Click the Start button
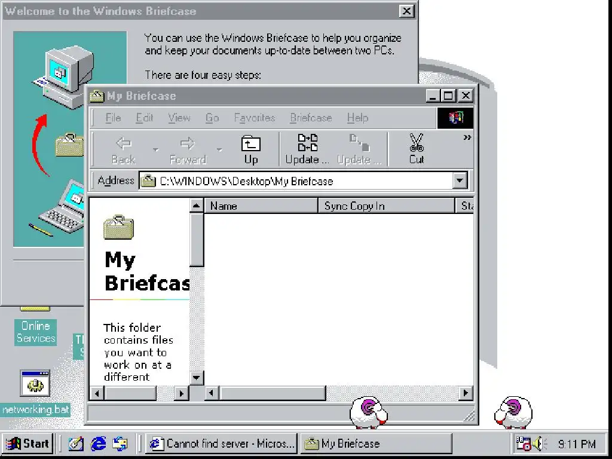Viewport: 612px width, 459px height. click(x=28, y=444)
